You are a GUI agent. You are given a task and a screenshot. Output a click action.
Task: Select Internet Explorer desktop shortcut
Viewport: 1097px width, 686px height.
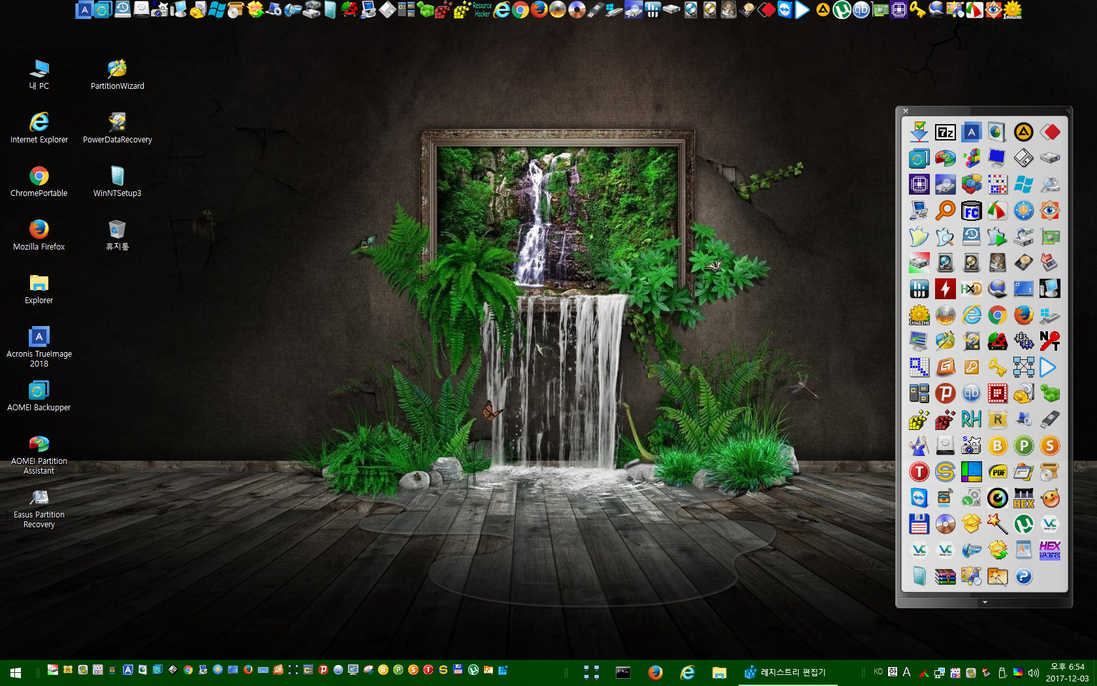[x=39, y=128]
